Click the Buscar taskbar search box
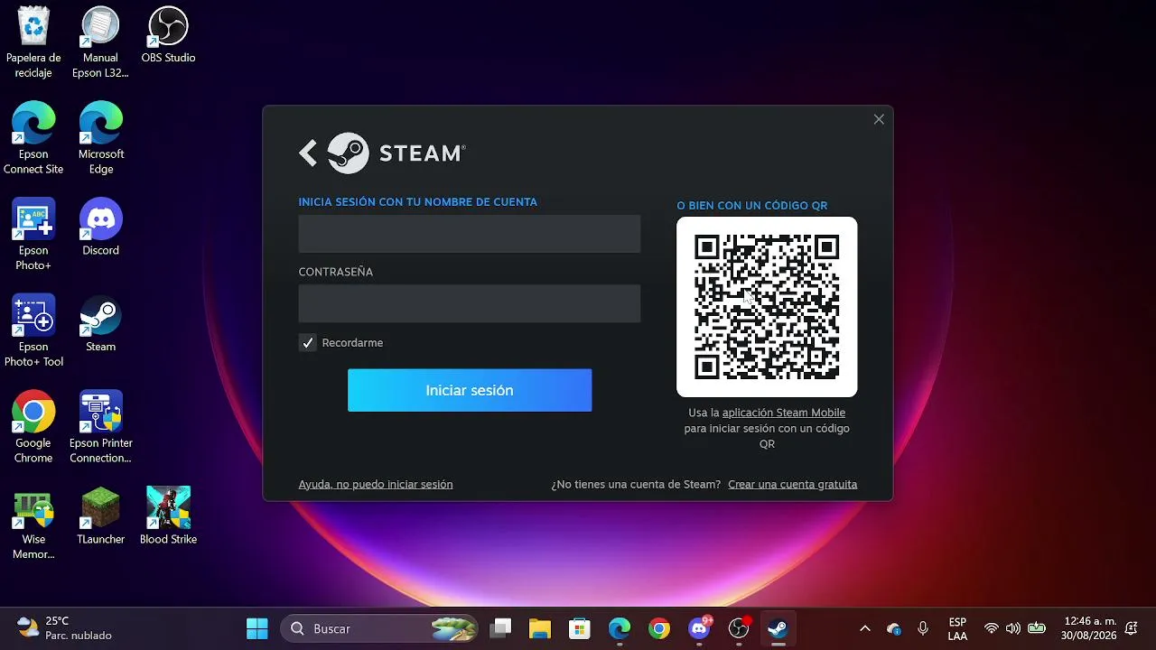This screenshot has width=1156, height=650. tap(379, 628)
